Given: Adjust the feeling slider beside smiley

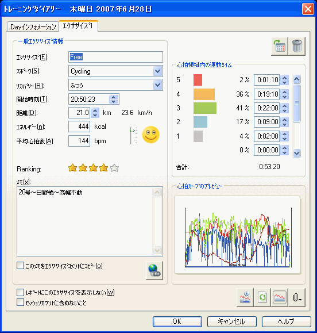Looking at the screenshot, I should (134, 136).
